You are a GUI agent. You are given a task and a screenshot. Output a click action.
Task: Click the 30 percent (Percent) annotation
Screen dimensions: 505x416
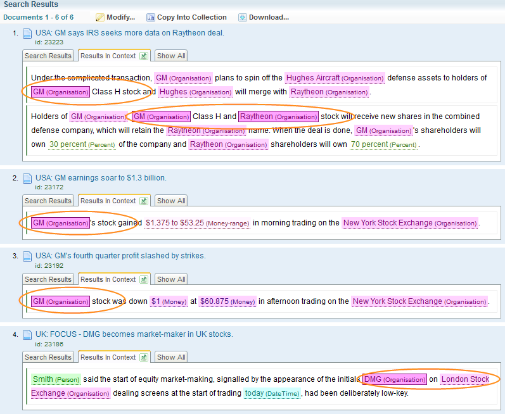click(82, 144)
